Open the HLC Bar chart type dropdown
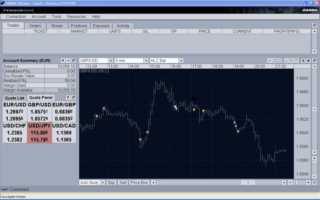320x200 pixels. coord(181,60)
